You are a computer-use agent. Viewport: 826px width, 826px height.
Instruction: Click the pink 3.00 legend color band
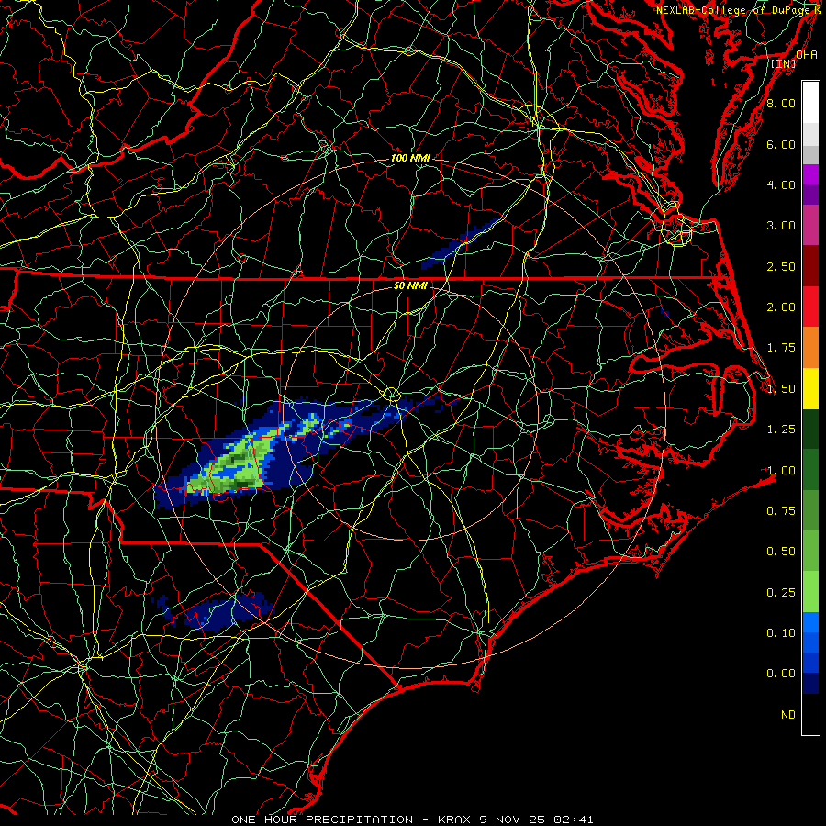coord(810,225)
